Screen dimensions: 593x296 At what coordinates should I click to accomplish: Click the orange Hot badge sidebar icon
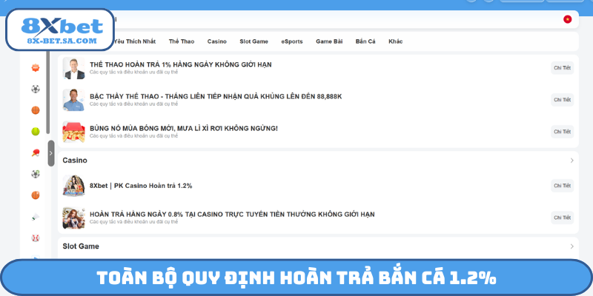[36, 68]
